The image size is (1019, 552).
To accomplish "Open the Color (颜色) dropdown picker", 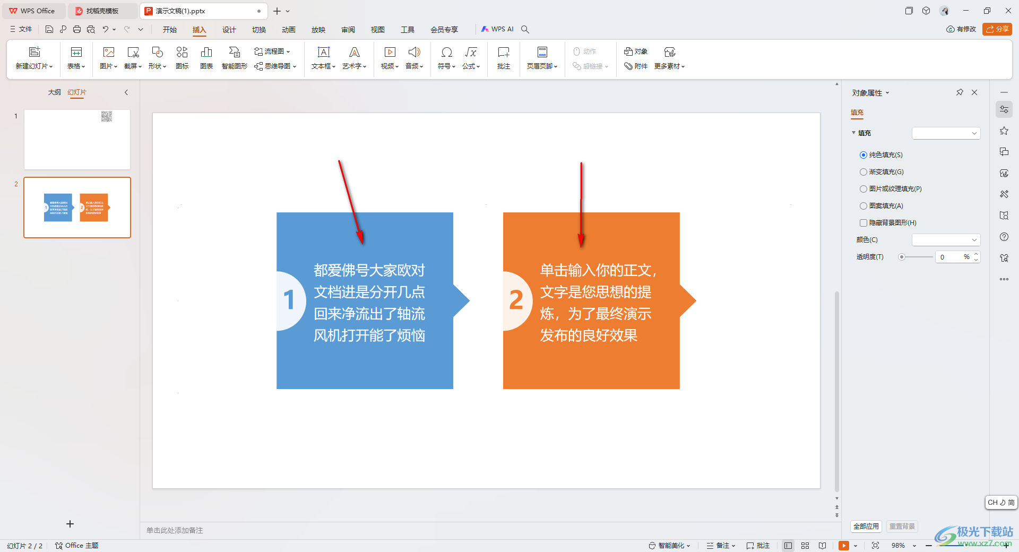I will 946,240.
